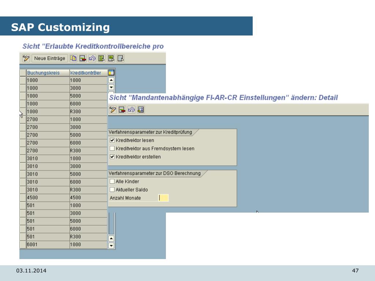
Task: Click the select all entries icon
Action: tap(101, 58)
